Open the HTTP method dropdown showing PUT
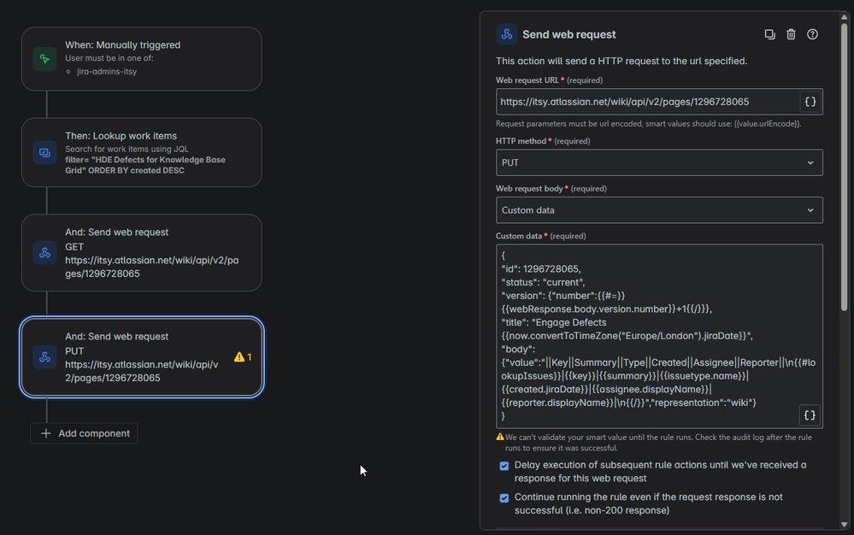The width and height of the screenshot is (854, 535). click(x=659, y=162)
